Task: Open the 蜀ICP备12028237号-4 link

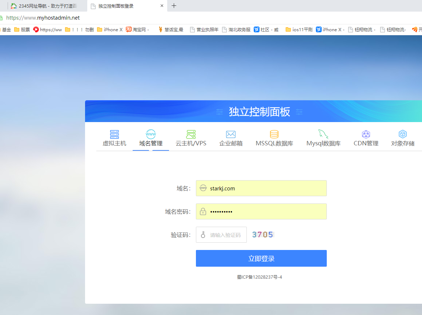Action: coord(260,277)
